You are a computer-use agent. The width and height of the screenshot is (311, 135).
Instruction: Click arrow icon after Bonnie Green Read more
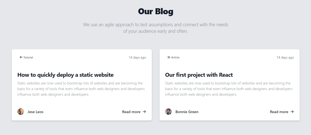292,111
